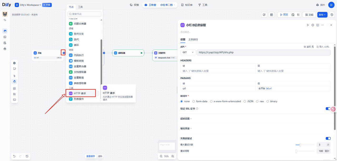Click the undo arrow at bottom left
This screenshot has height=161, width=337.
click(x=14, y=156)
